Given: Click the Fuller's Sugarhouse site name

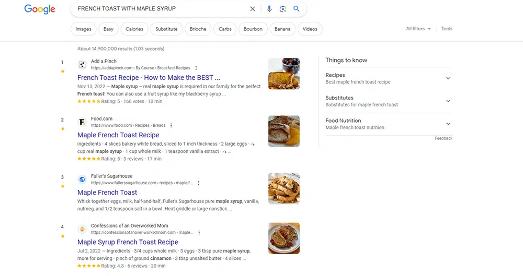Looking at the screenshot, I should (x=112, y=176).
